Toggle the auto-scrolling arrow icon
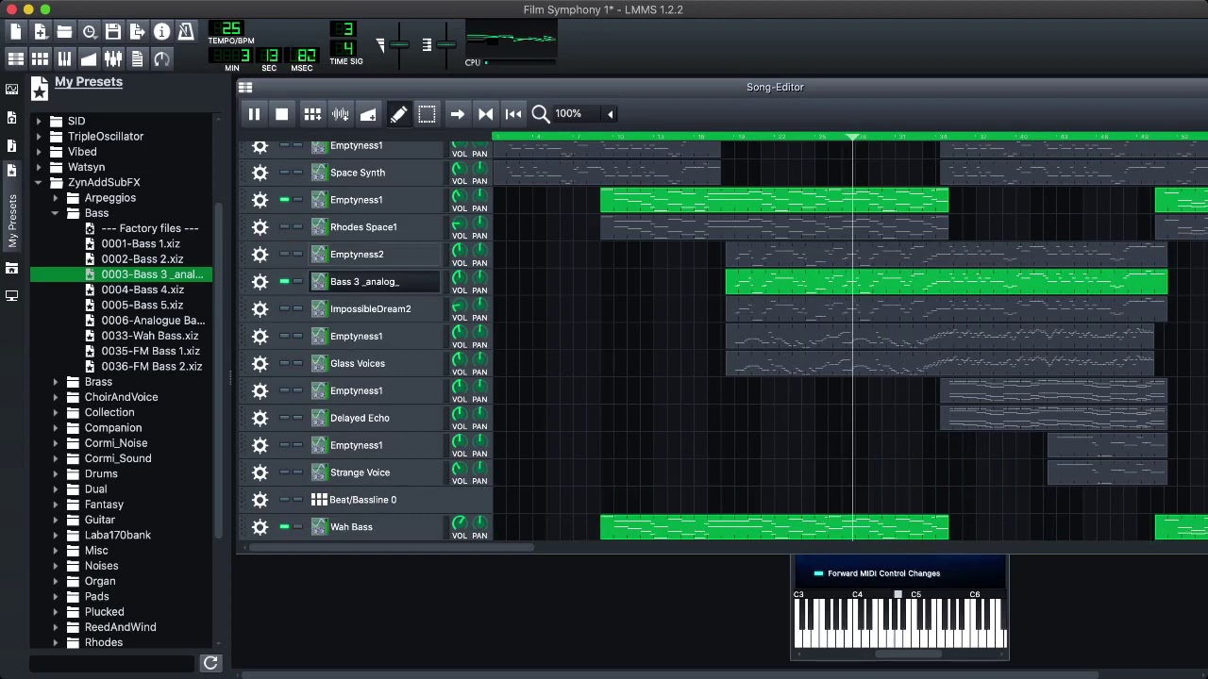This screenshot has width=1208, height=679. [457, 114]
